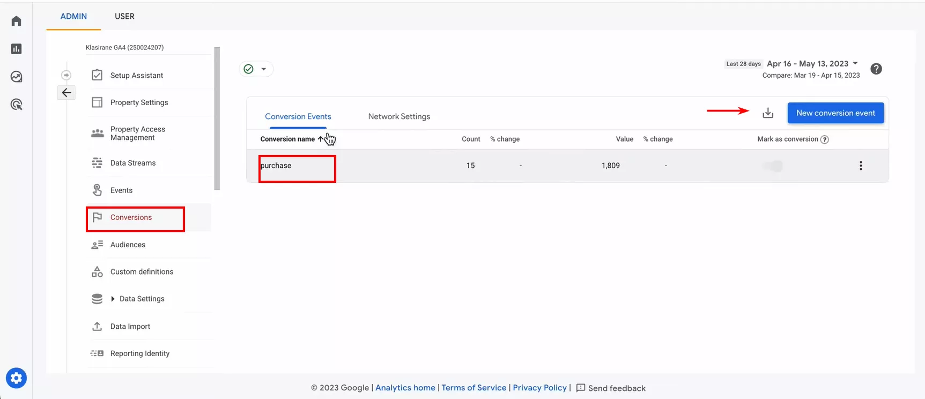Click the Reporting Identity icon
Viewport: 925px width, 399px height.
(97, 353)
